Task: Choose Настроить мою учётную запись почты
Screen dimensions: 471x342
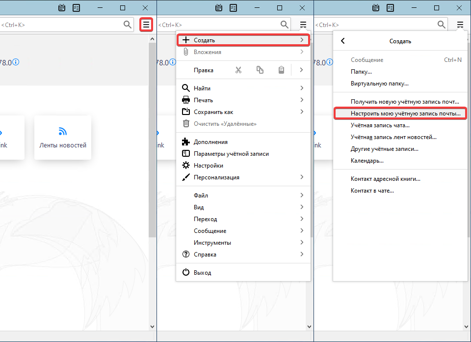Action: (x=405, y=114)
